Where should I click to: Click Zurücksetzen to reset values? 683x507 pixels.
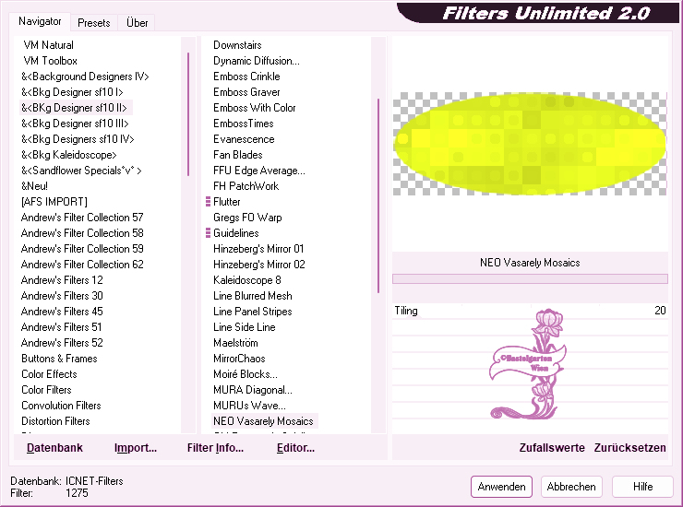tap(629, 448)
